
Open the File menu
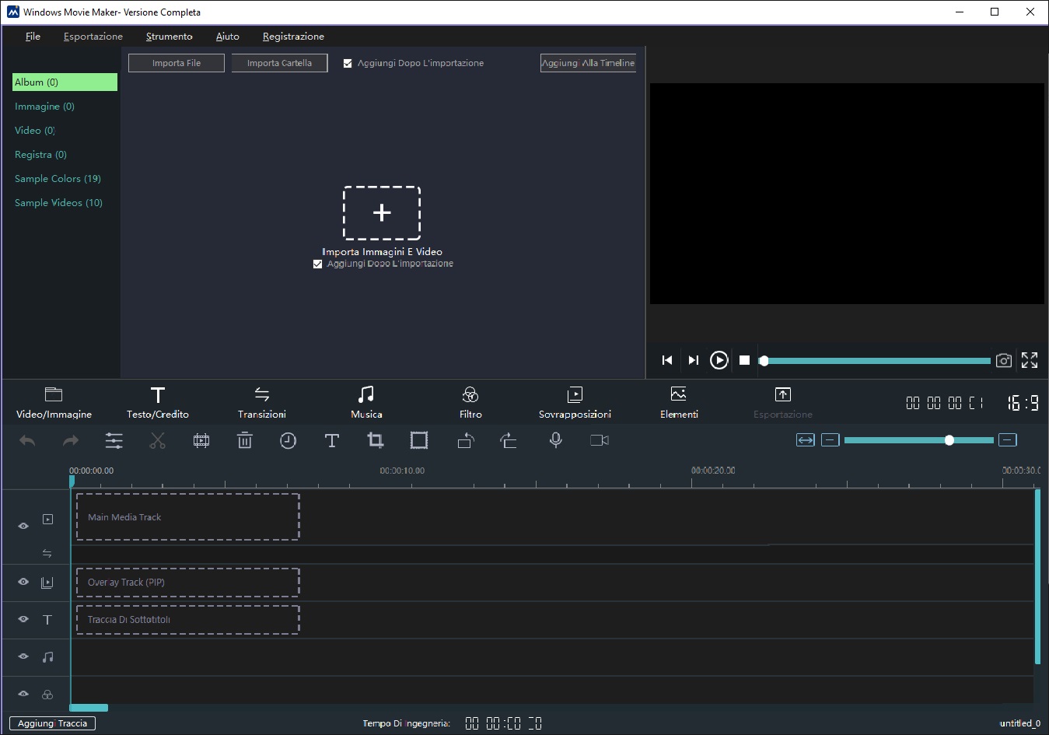(x=33, y=37)
